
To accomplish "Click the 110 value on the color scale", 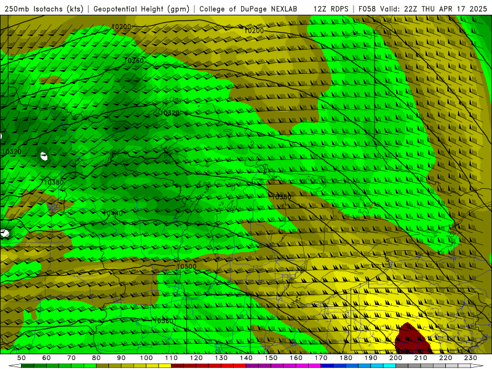I will (x=172, y=358).
